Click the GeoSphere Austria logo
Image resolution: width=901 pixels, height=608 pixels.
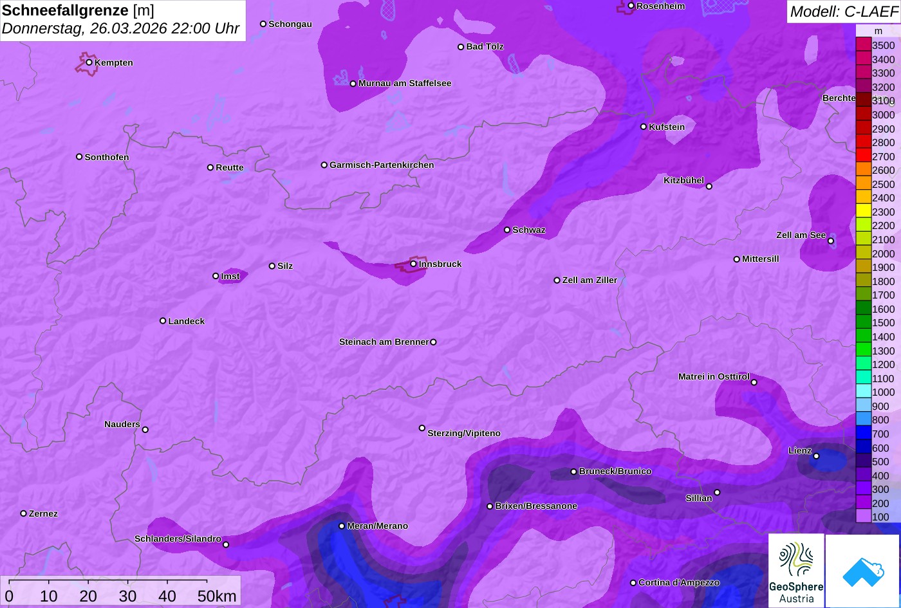pos(796,571)
